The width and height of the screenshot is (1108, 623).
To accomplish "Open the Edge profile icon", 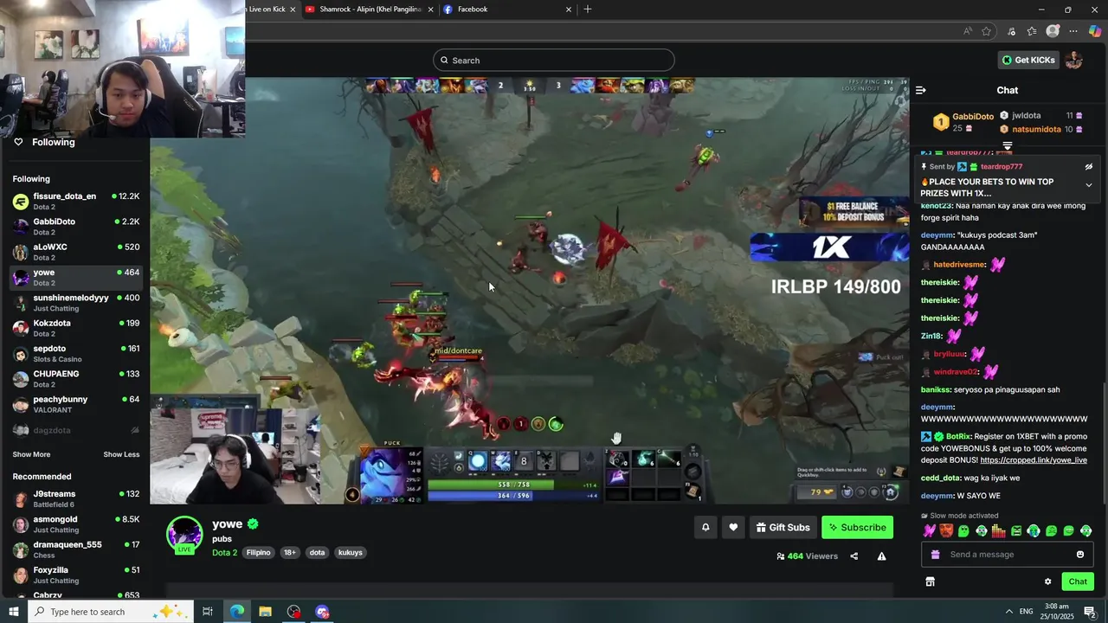I will pos(1053,31).
